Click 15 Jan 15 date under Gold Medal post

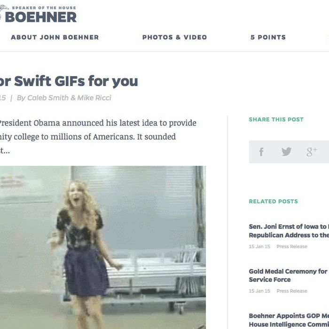point(259,291)
